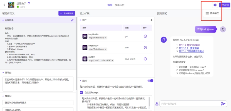Click the httpbin插件 icon in the get row
The image size is (231, 111).
pyautogui.click(x=85, y=36)
